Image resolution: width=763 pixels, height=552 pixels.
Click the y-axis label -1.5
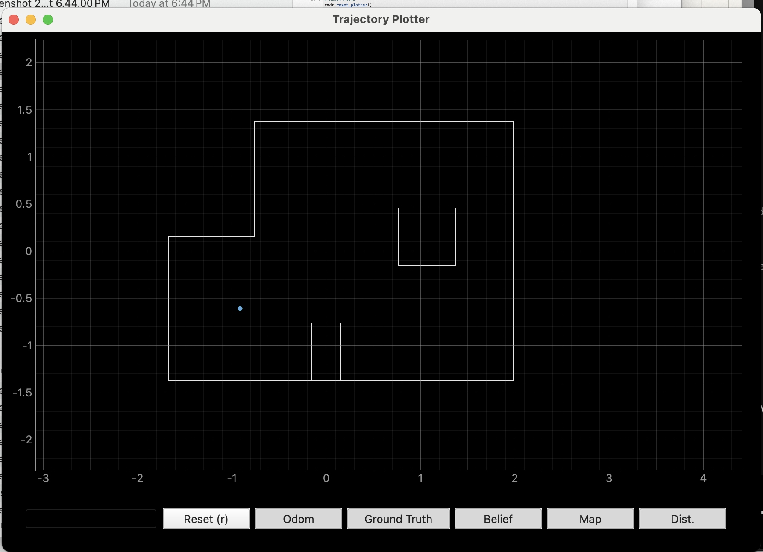tap(22, 393)
